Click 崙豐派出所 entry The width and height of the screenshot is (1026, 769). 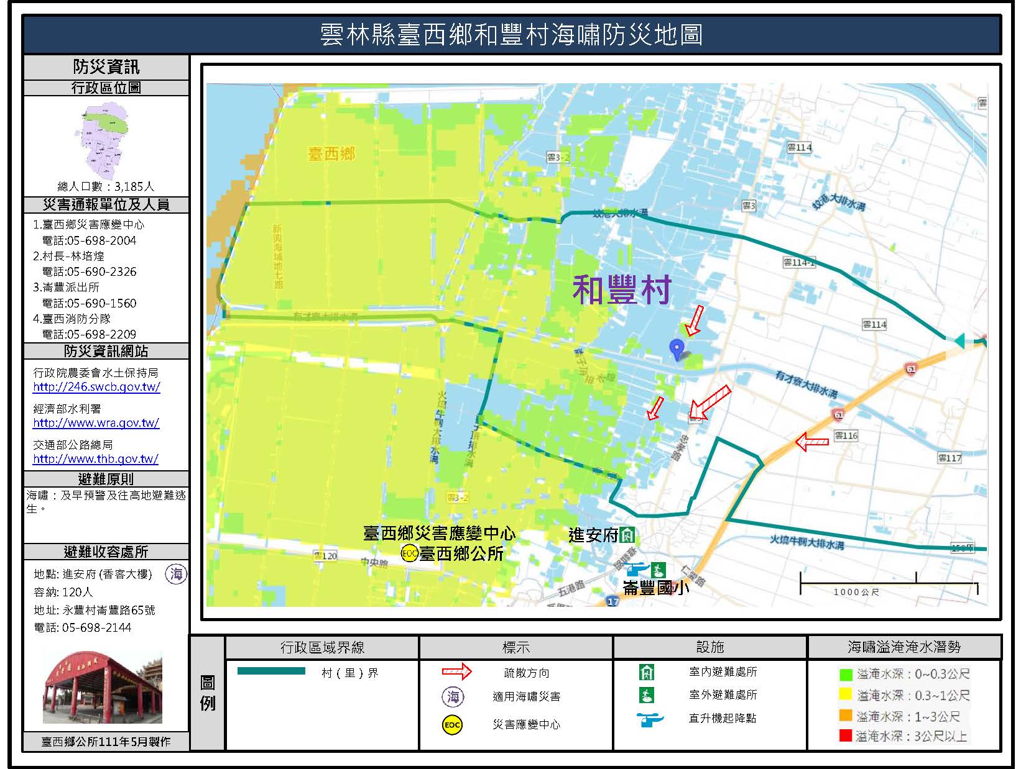(x=66, y=287)
